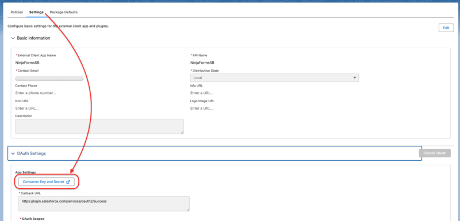Click the Callback URL text box

coord(104,204)
